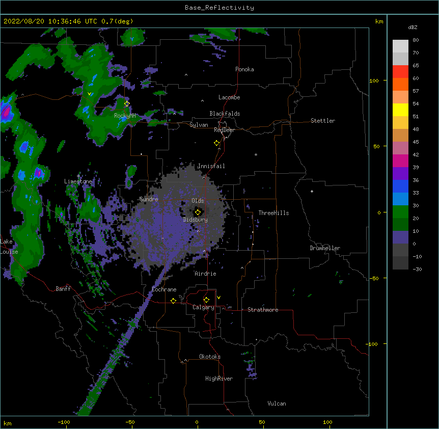The image size is (439, 429).
Task: Click the Lake Louise label
Action: point(9,247)
